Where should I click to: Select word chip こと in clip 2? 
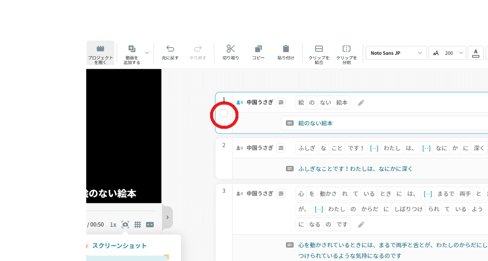tap(337, 148)
